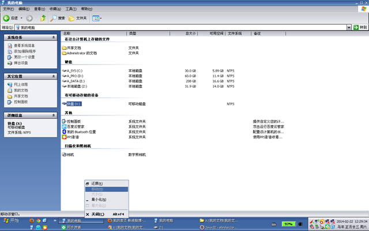Click the 可用空间 column header
Viewport: 369px width, 231px height.
coord(217,33)
